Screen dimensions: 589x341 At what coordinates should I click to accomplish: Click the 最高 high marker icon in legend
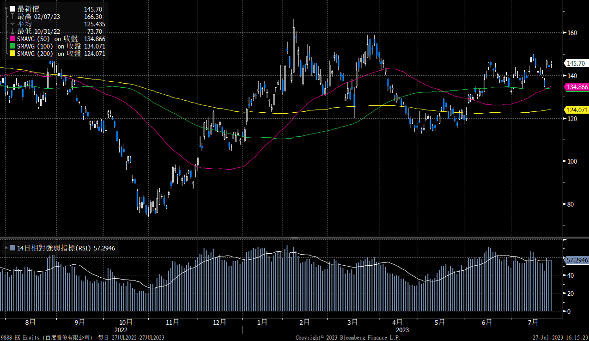[12, 16]
